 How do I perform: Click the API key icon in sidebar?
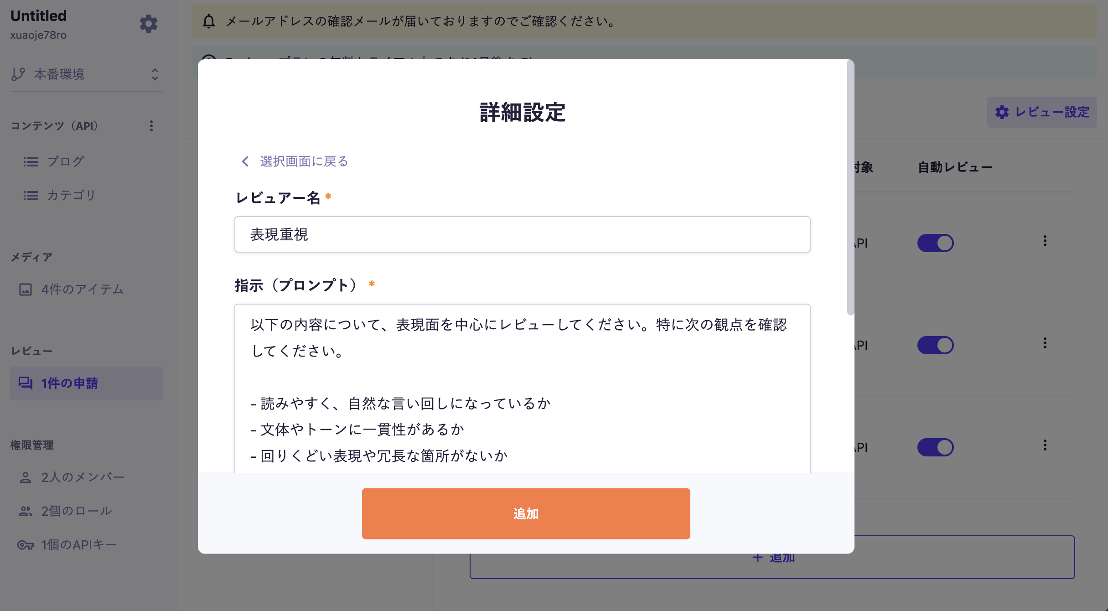point(26,545)
